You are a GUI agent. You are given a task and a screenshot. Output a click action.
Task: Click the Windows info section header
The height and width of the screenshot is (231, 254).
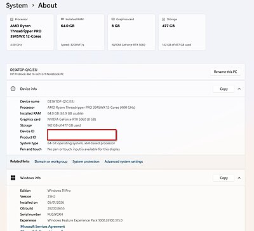(126, 178)
